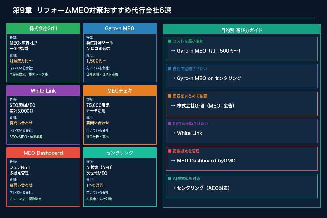
Task: Click the guide heading コストを最小限に
Action: (x=188, y=41)
